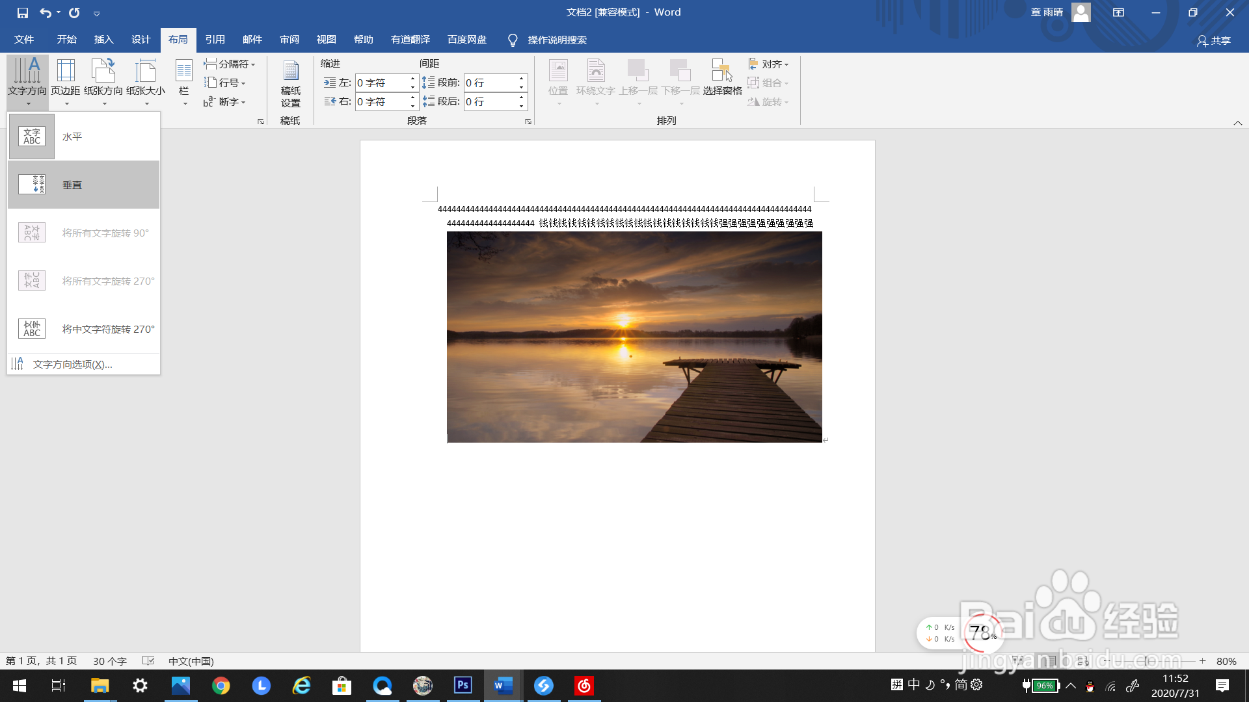Click the zoom-in plus on zoom slider
This screenshot has height=702, width=1249.
[x=1203, y=661]
